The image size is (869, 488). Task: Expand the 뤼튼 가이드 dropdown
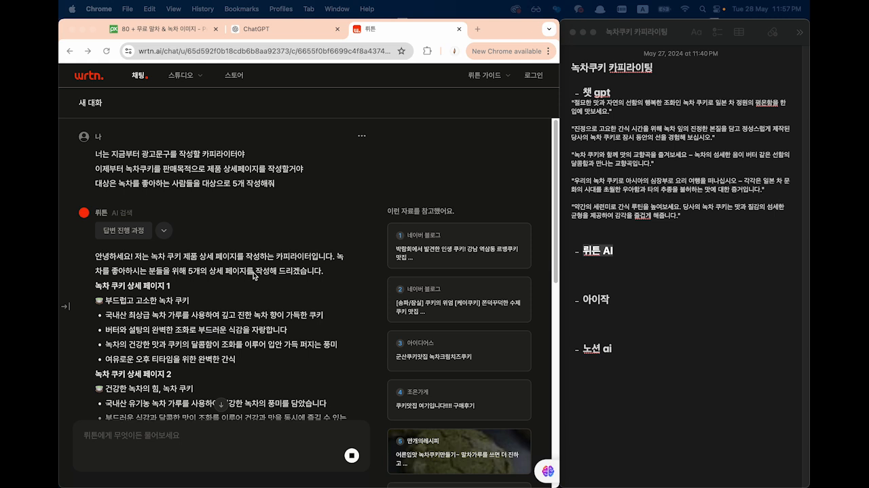[x=489, y=75]
